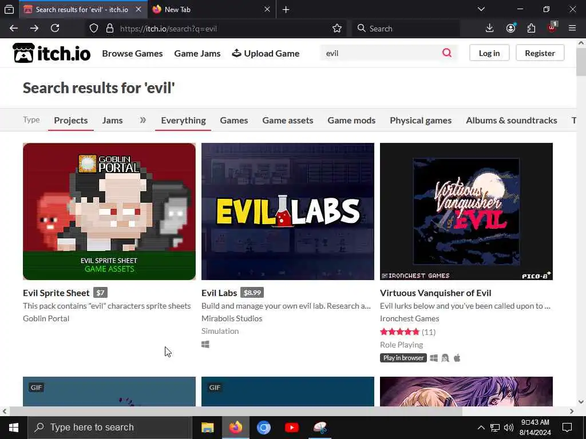This screenshot has height=439, width=586.
Task: Open the Firefox hamburger menu
Action: [x=572, y=29]
